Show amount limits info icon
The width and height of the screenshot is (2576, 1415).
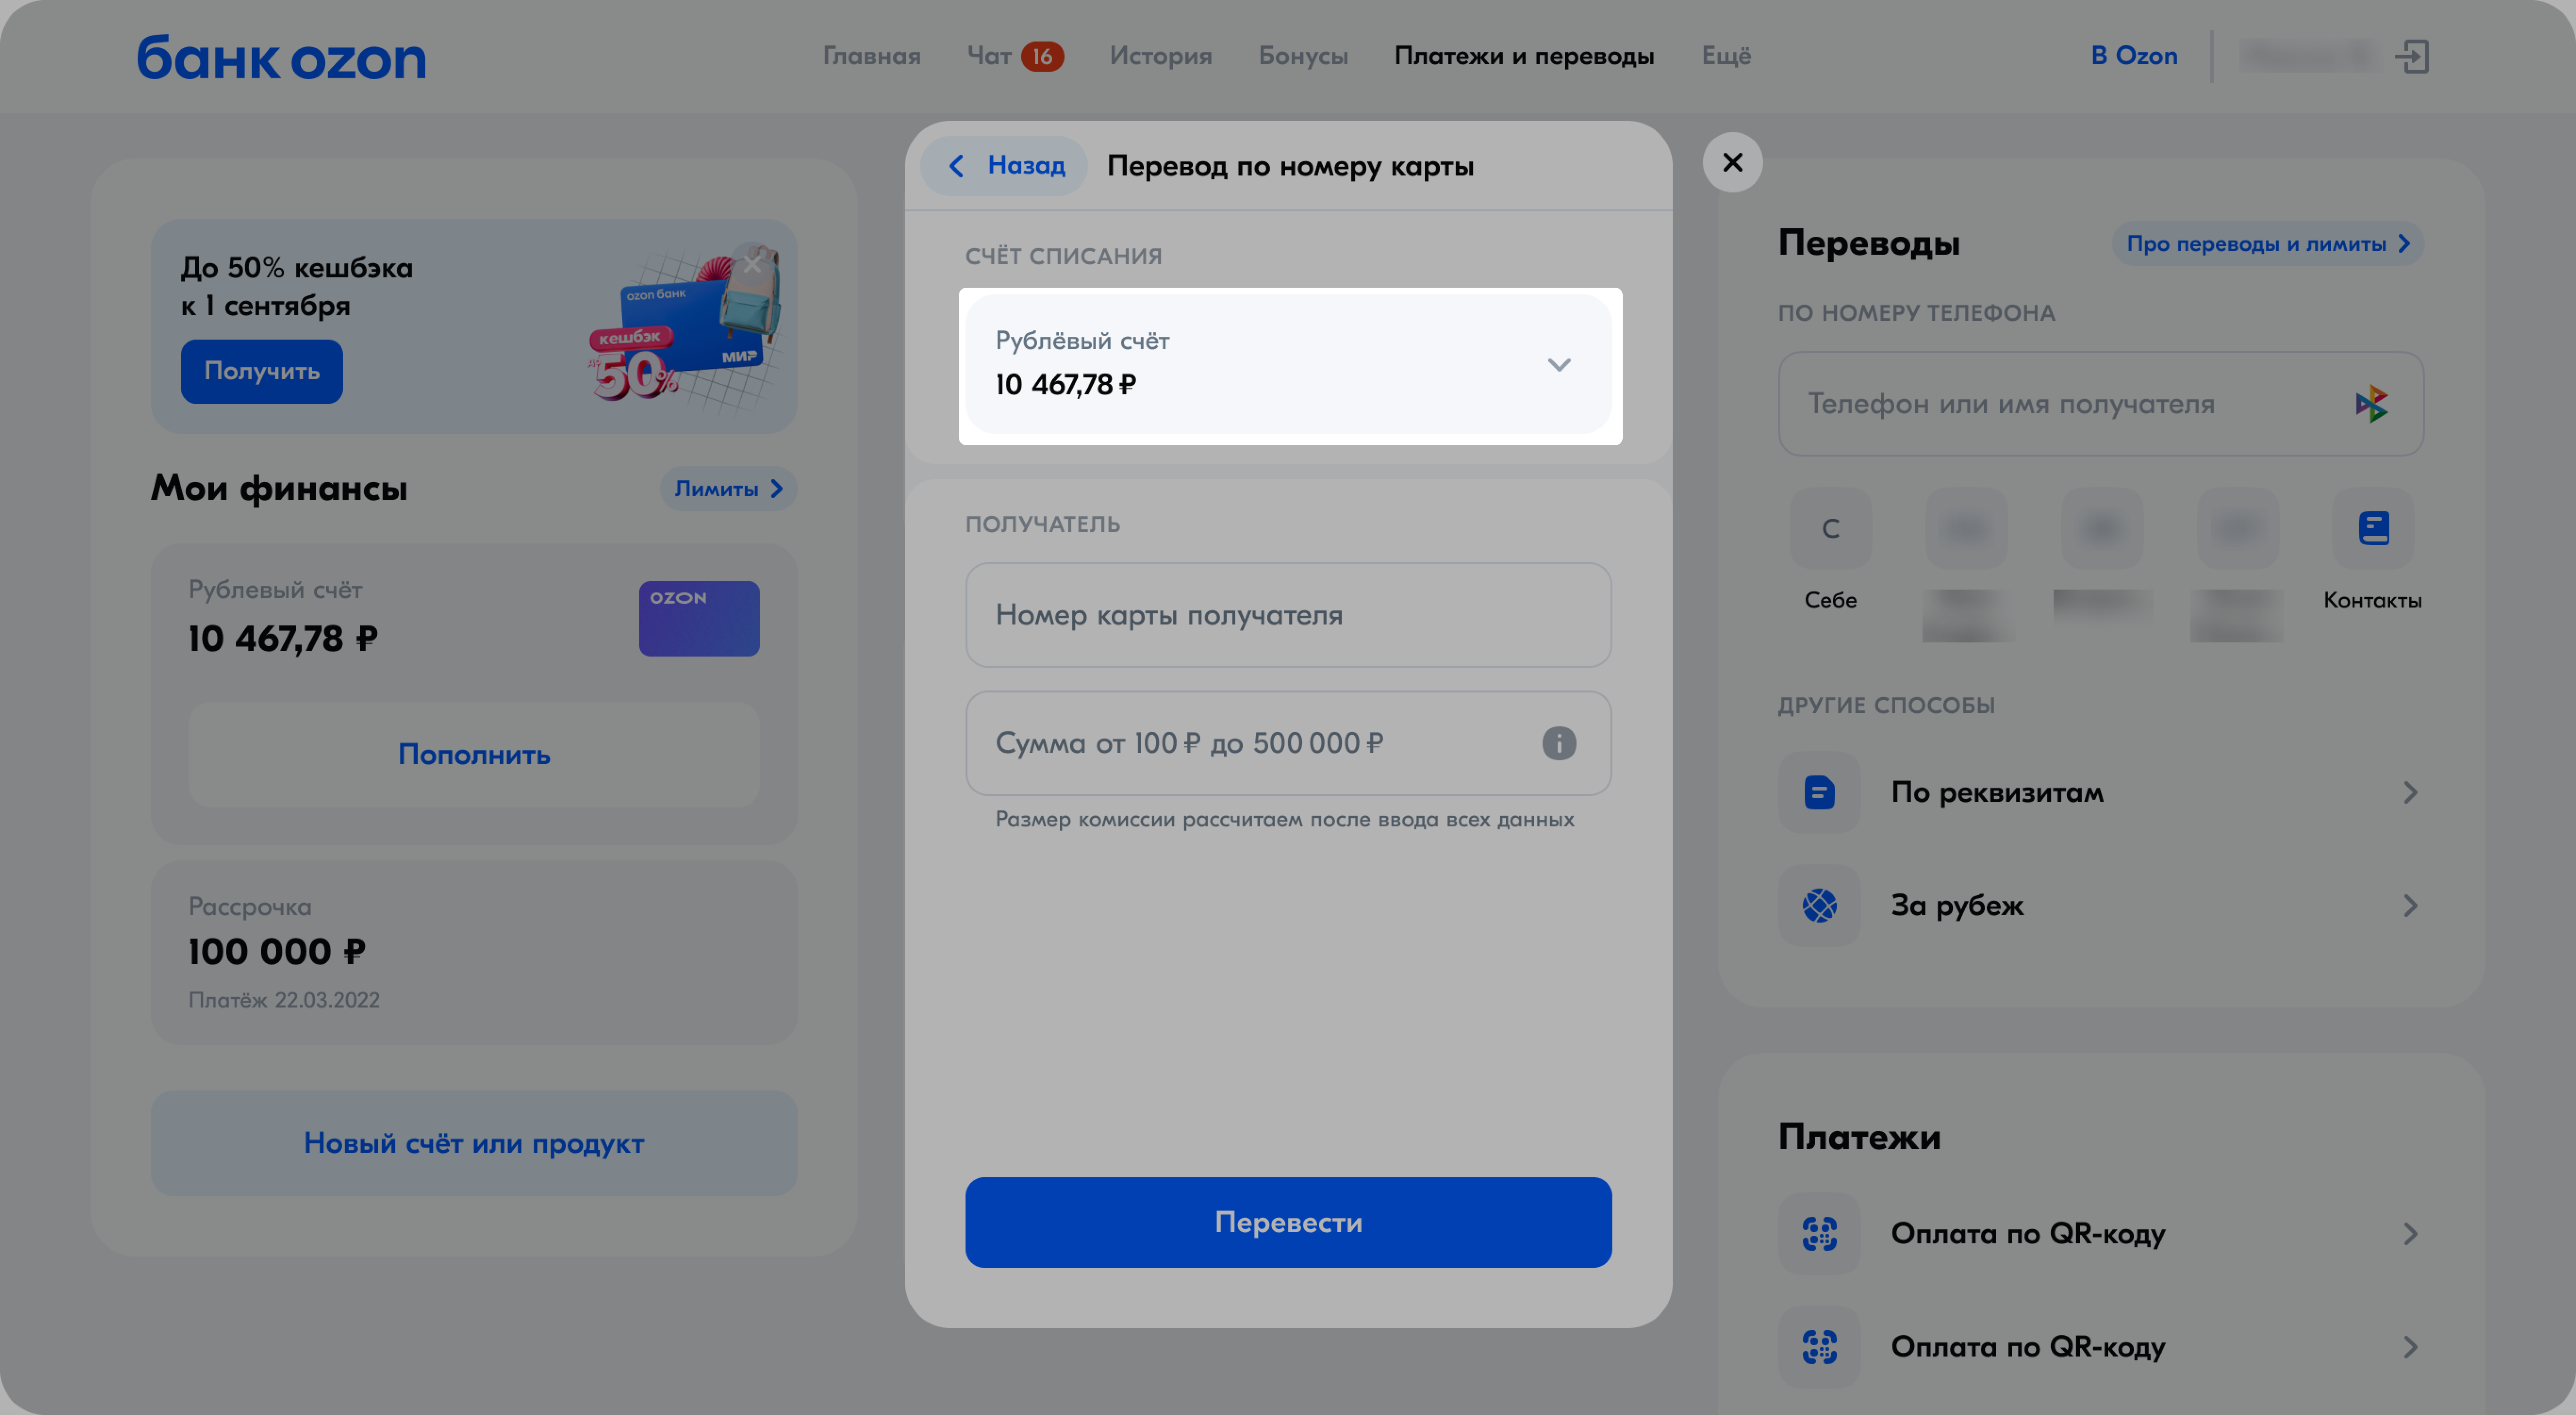[x=1558, y=742]
